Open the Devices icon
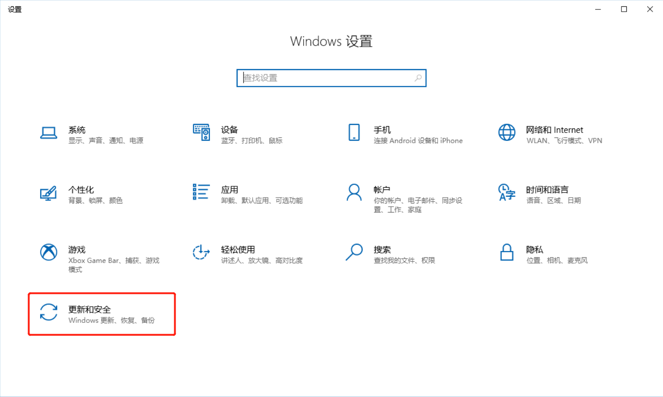 pos(201,132)
